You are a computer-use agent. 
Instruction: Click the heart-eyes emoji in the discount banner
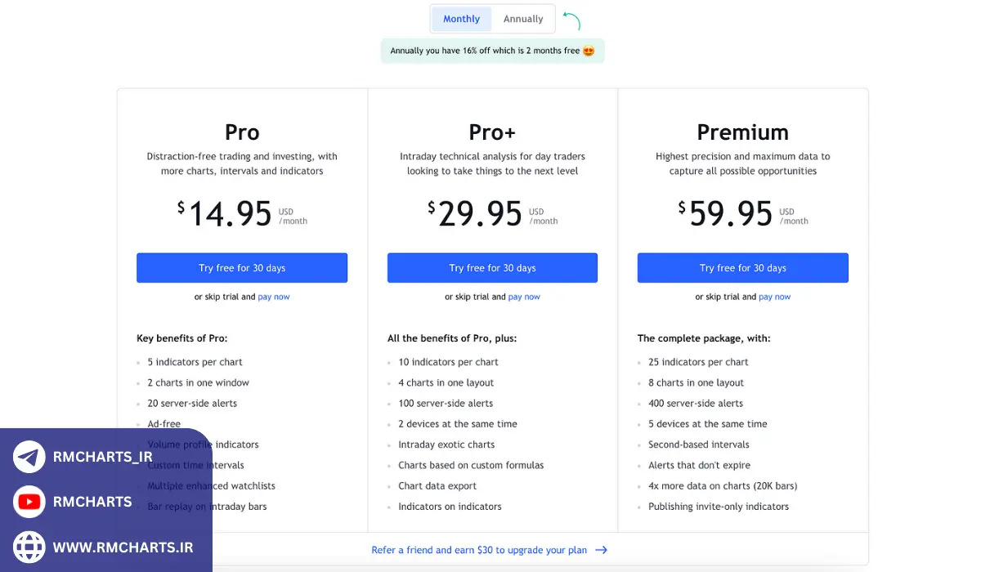[589, 51]
